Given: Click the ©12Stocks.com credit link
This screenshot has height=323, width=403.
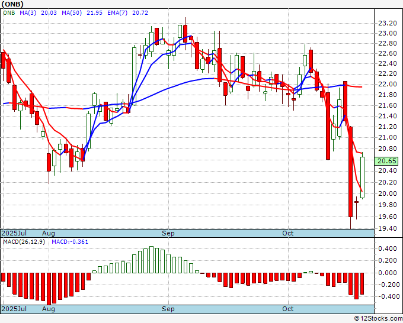Looking at the screenshot, I should coord(378,318).
